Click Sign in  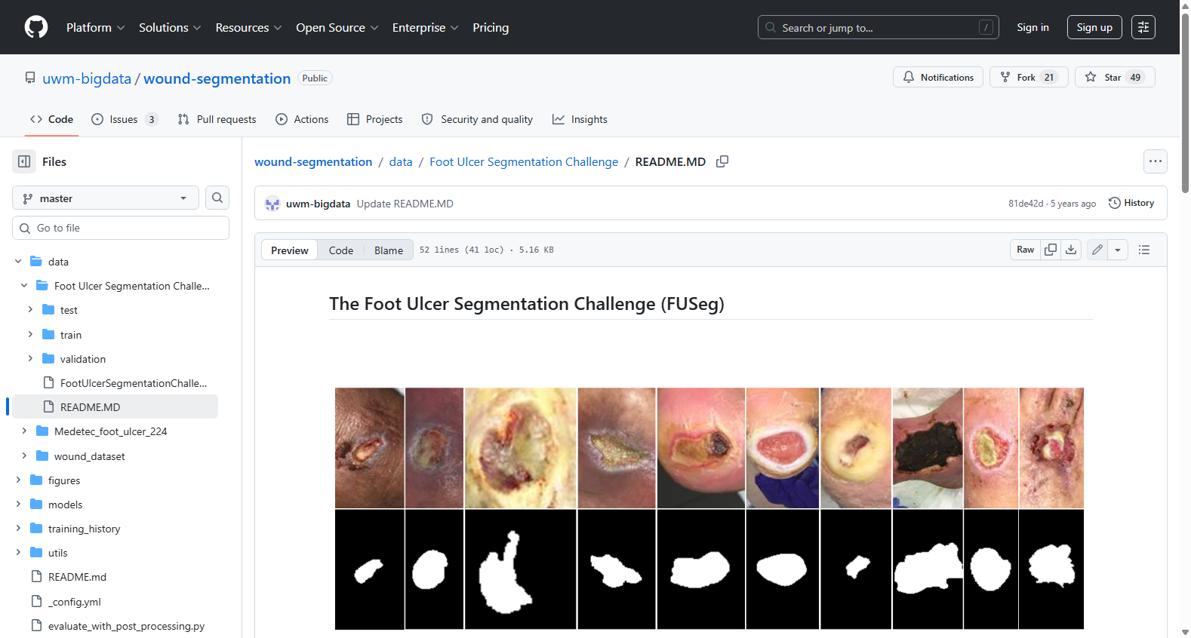point(1033,27)
